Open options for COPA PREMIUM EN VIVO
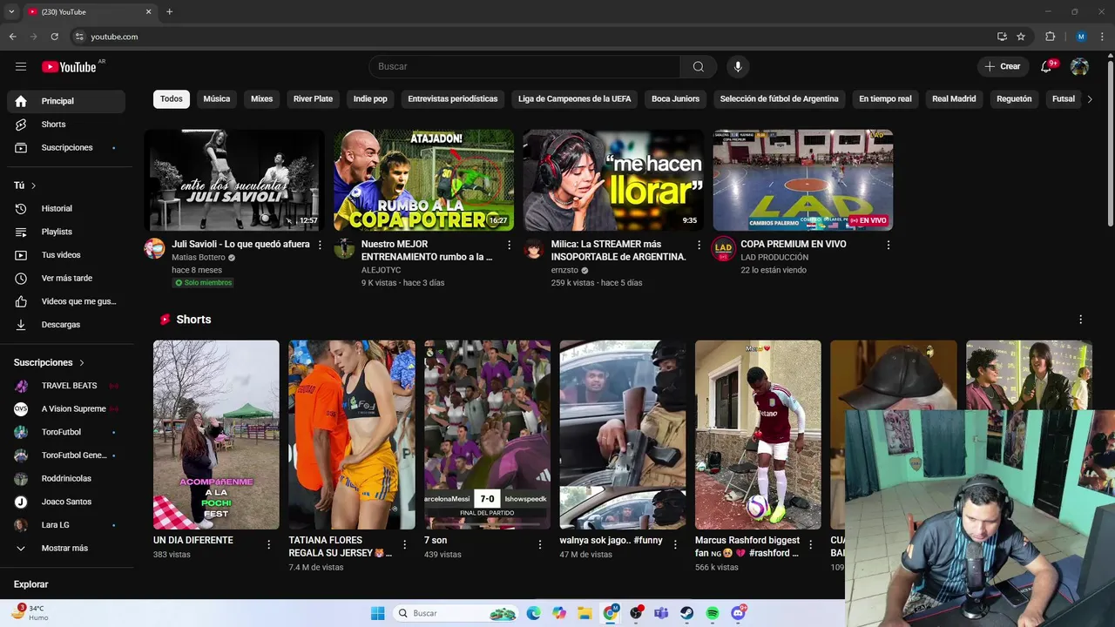Image resolution: width=1115 pixels, height=627 pixels. [x=888, y=246]
